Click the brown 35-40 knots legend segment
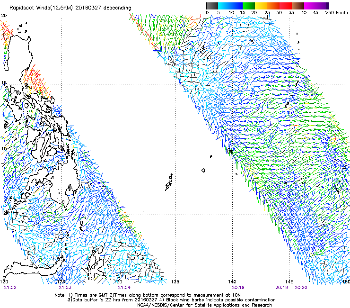The width and height of the screenshot is (350, 308). point(298,6)
